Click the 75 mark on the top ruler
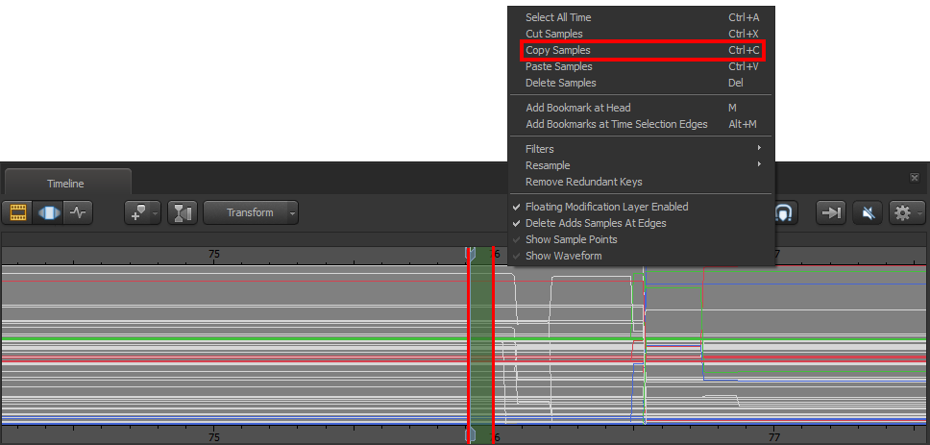The image size is (930, 445). 214,254
